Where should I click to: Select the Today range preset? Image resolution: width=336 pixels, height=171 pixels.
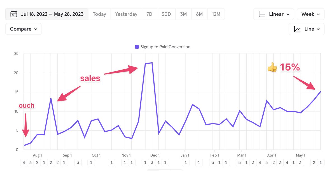(99, 14)
